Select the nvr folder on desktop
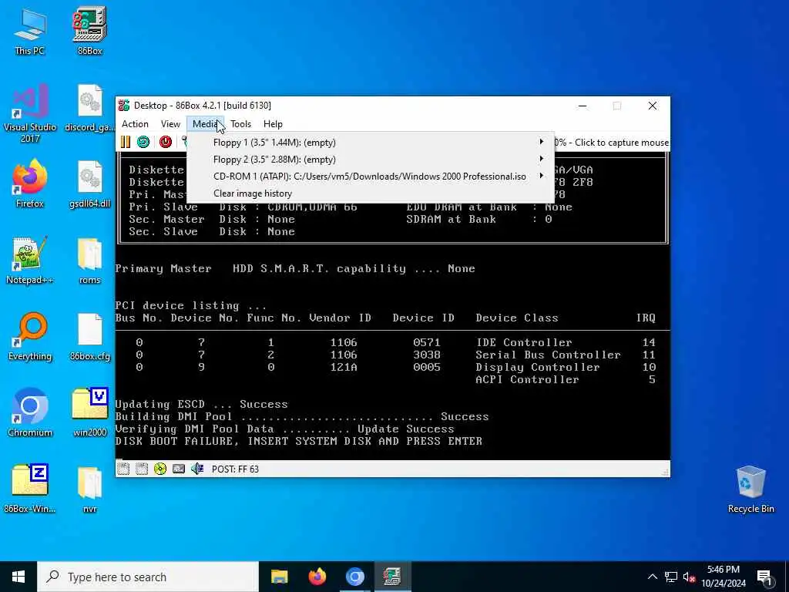The height and width of the screenshot is (592, 789). coord(89,488)
